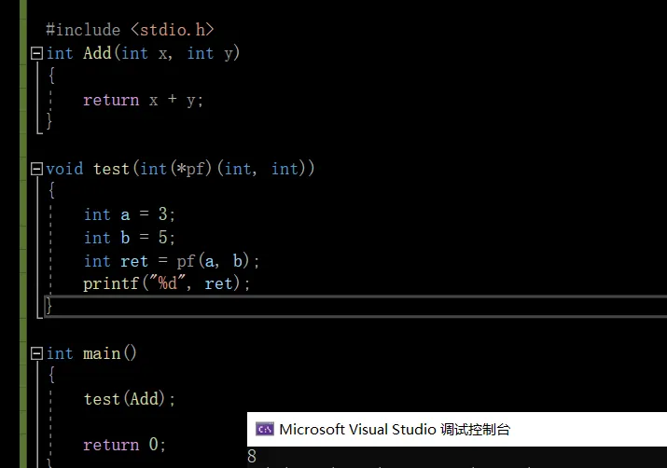Place cursor on 'int b = 5;' line
667x468 pixels.
click(130, 238)
